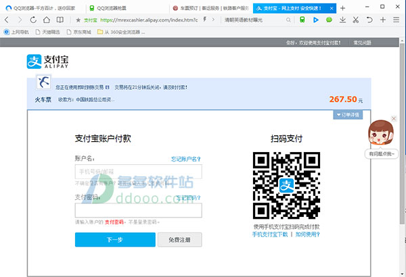This screenshot has height=277, width=406.
Task: Go back with the browser back arrow
Action: 7,20
